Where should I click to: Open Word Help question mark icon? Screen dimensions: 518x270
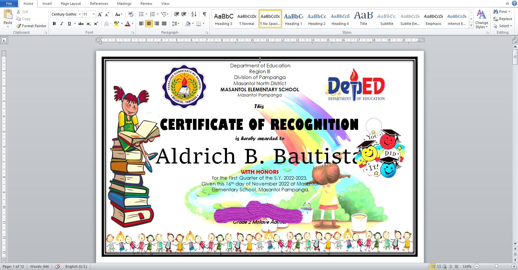coord(514,3)
